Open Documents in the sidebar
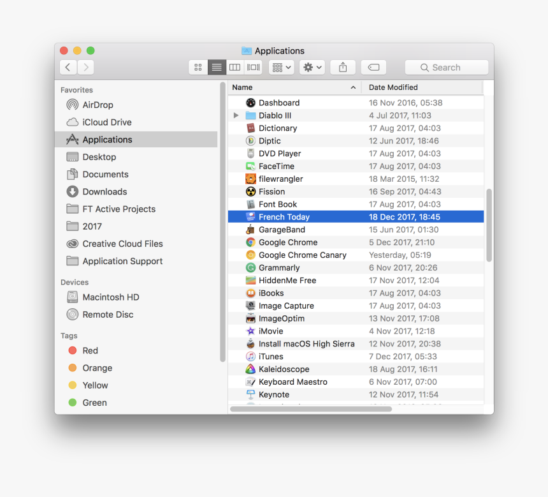548x497 pixels. (136, 174)
